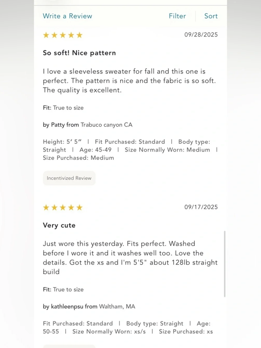Click the reviews scrollbar thumb
The width and height of the screenshot is (261, 348).
coord(225,264)
